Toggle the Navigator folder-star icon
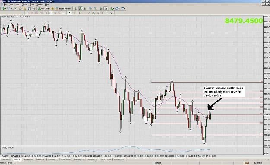270x165 pixels. (25, 9)
